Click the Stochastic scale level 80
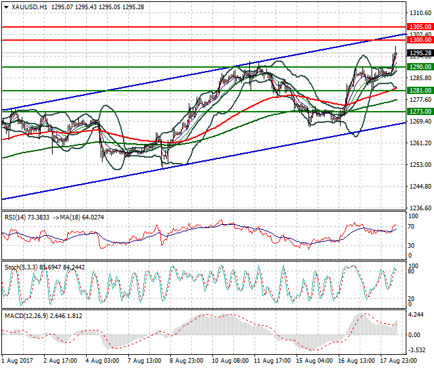Image resolution: width=434 pixels, height=368 pixels. pos(411,271)
